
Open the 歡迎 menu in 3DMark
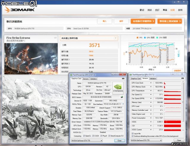[142, 10]
